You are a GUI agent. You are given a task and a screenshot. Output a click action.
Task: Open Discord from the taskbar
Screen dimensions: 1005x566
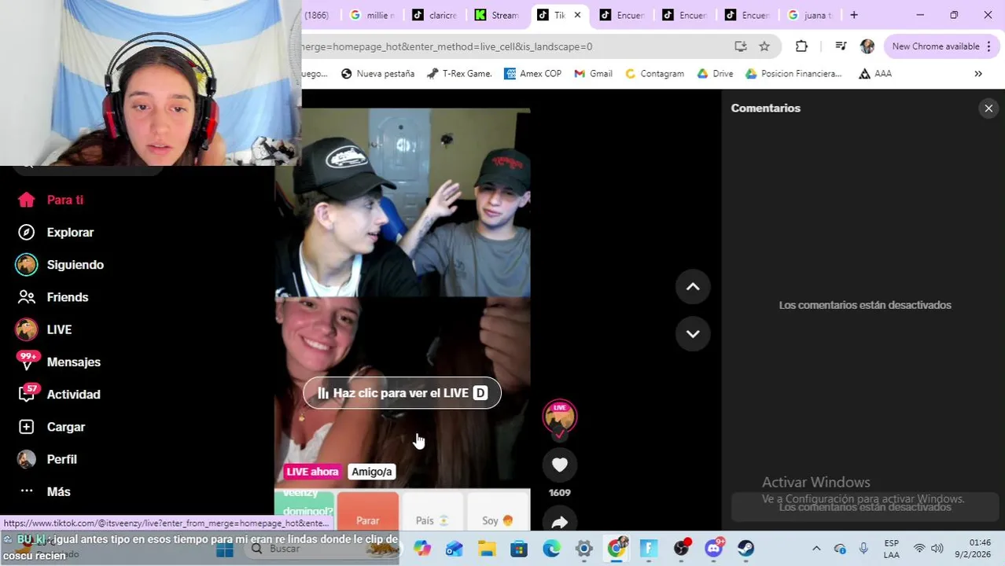tap(714, 549)
